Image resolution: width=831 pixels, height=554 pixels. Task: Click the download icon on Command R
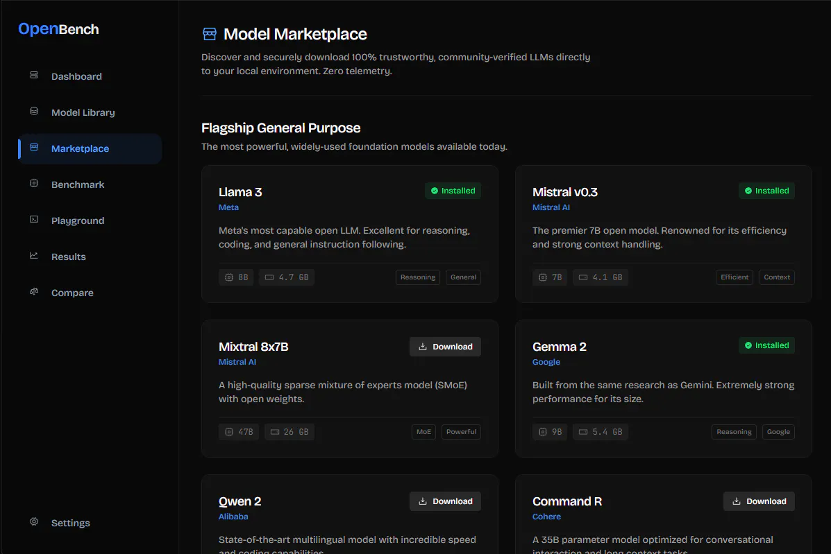point(736,501)
